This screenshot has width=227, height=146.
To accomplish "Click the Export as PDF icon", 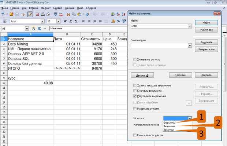I will (37, 14).
